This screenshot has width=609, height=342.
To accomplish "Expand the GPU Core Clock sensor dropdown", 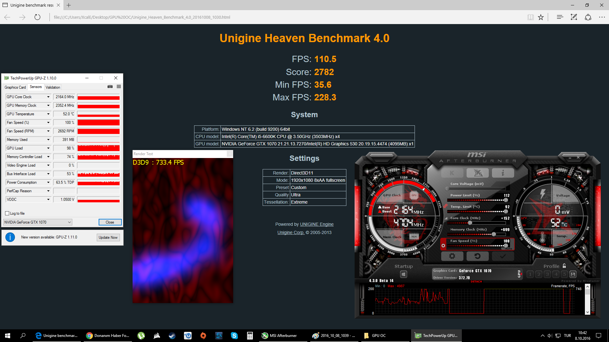I will coord(48,97).
